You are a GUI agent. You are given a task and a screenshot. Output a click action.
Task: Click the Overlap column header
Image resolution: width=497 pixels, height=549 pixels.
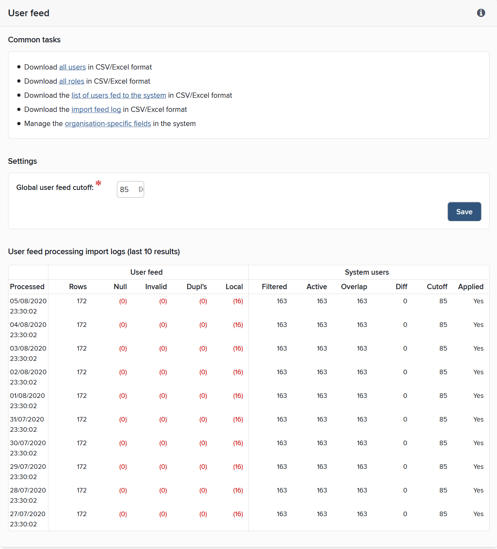pyautogui.click(x=354, y=287)
